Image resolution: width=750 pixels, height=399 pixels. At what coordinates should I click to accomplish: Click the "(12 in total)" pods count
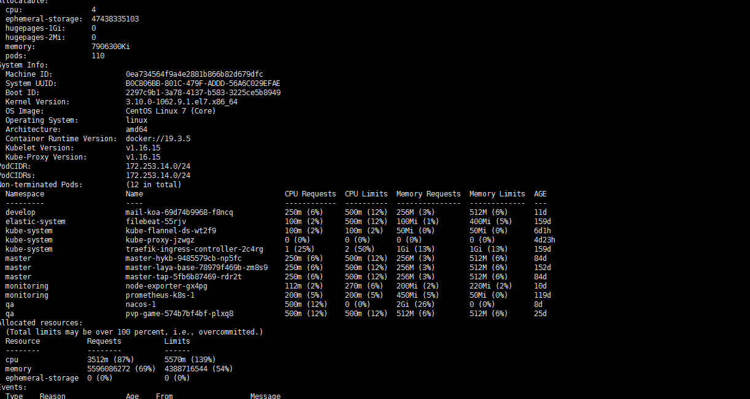[153, 185]
